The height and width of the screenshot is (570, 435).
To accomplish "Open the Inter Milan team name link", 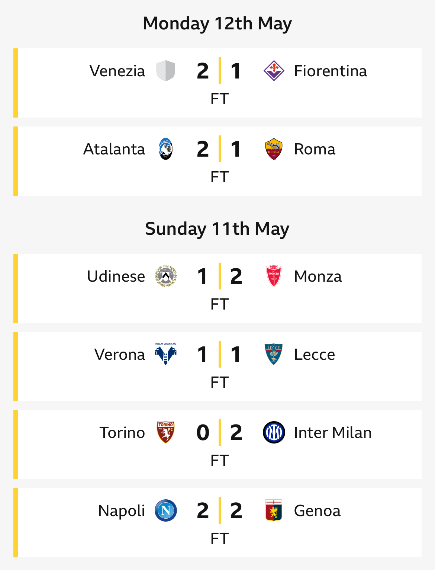I will click(333, 433).
